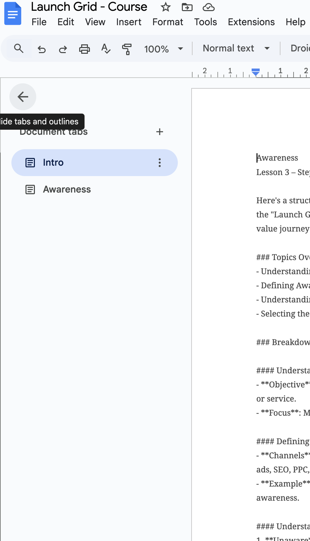The image size is (310, 541).
Task: Undo the last action
Action: (x=42, y=49)
